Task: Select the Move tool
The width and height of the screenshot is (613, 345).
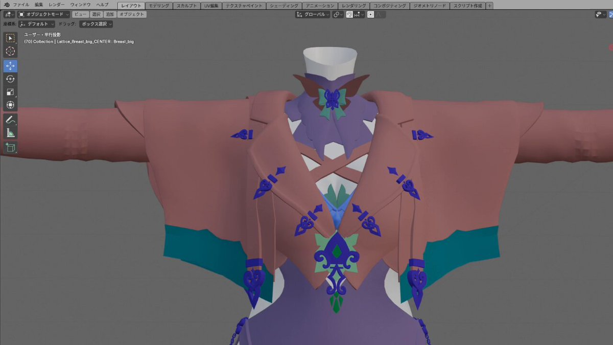Action: 10,66
